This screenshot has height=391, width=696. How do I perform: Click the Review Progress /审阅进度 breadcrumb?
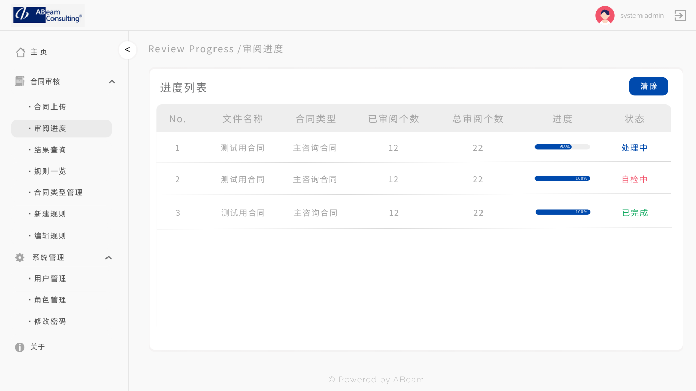(x=216, y=49)
